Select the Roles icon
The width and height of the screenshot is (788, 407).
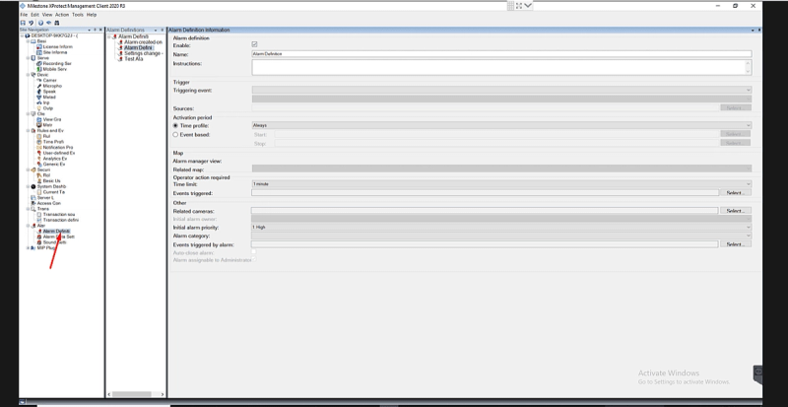[x=39, y=175]
